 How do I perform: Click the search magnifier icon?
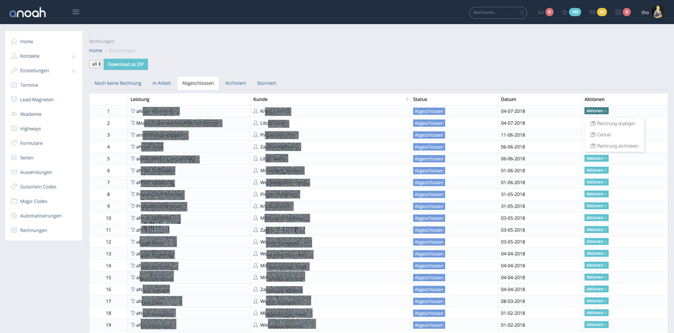(522, 13)
